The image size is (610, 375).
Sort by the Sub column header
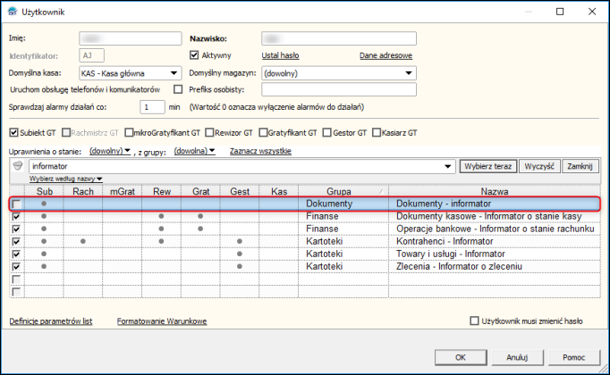point(44,191)
